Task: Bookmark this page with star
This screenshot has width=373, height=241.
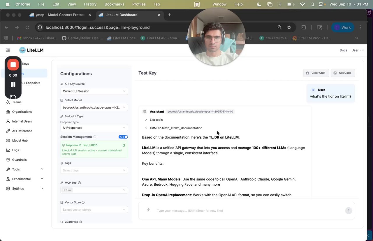Action: tap(289, 27)
